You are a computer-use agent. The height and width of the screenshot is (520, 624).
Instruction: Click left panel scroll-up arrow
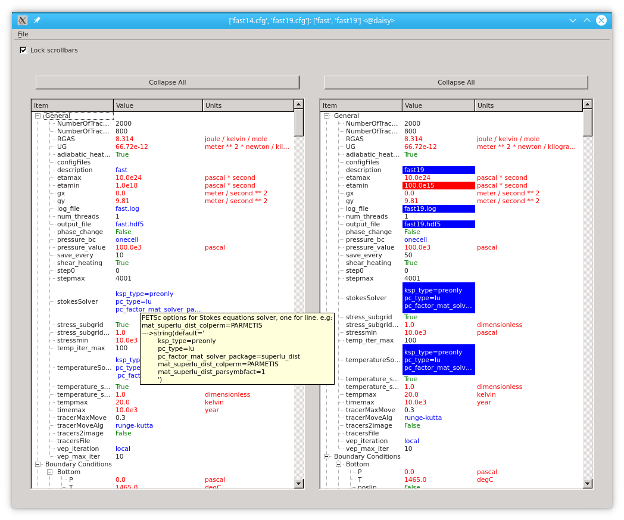(298, 104)
